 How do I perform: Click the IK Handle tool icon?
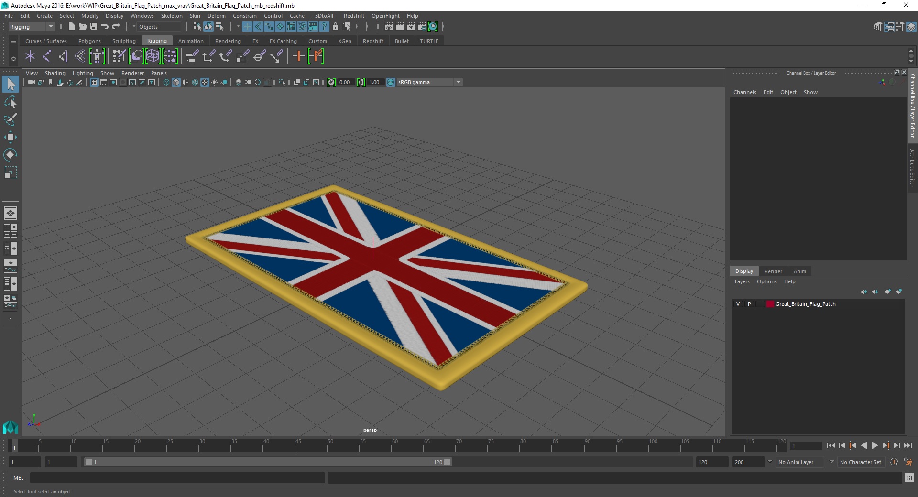(x=63, y=56)
